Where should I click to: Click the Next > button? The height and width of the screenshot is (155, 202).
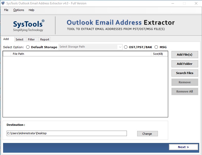click(x=184, y=147)
